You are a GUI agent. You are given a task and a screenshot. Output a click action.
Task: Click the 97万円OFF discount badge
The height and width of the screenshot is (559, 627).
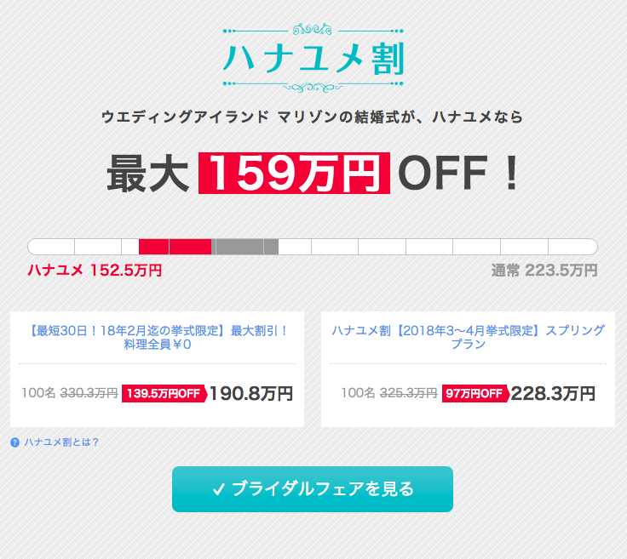tap(475, 394)
